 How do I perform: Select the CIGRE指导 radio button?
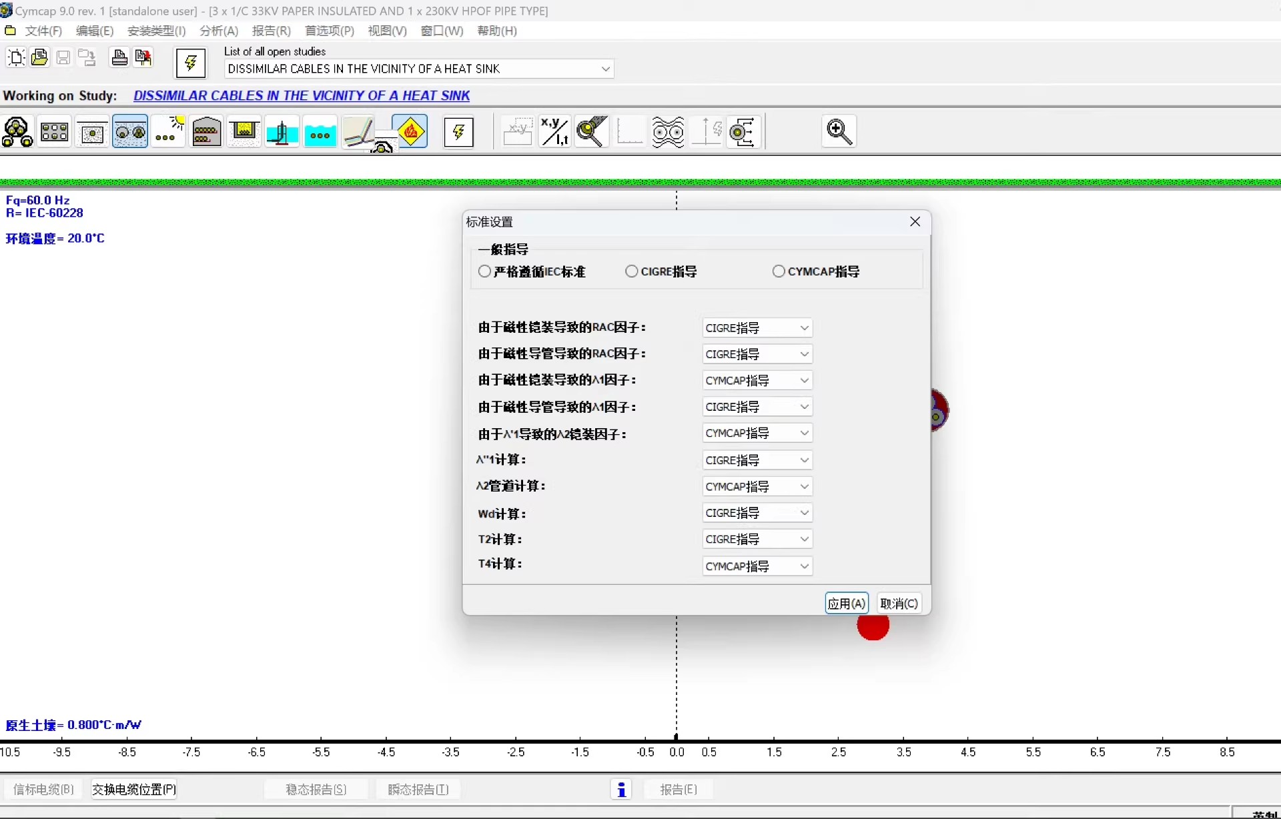click(x=632, y=271)
